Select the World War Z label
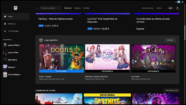 click(12, 60)
